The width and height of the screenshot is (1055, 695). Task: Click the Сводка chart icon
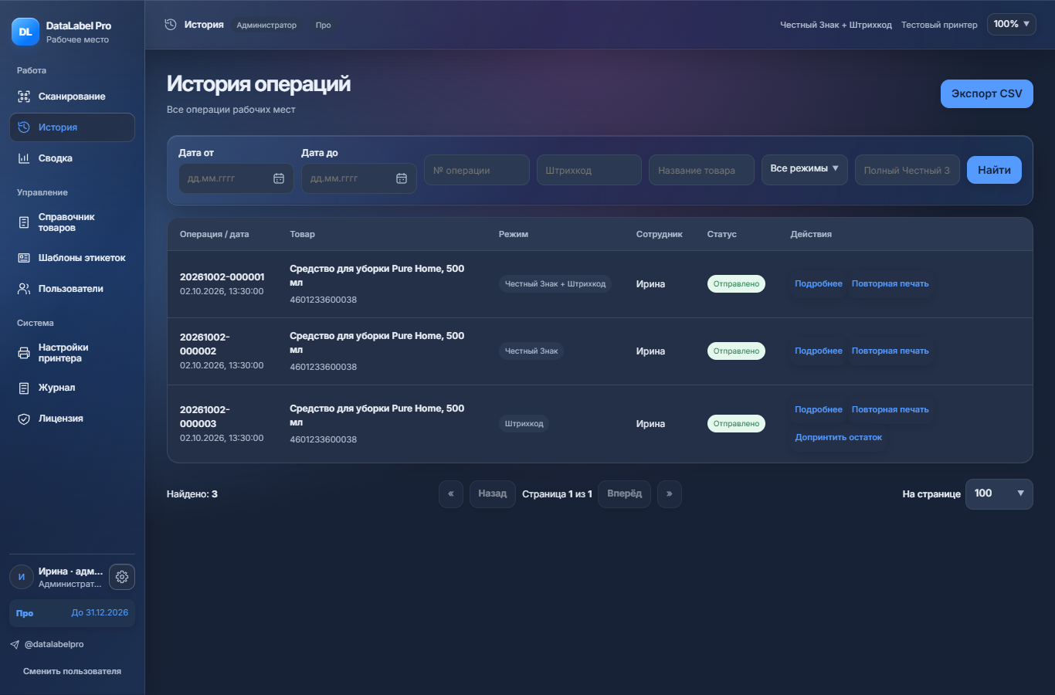24,158
